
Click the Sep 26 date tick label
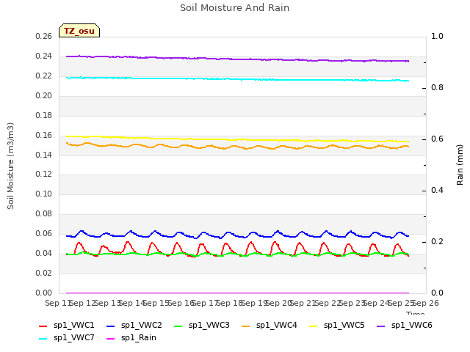click(x=426, y=303)
